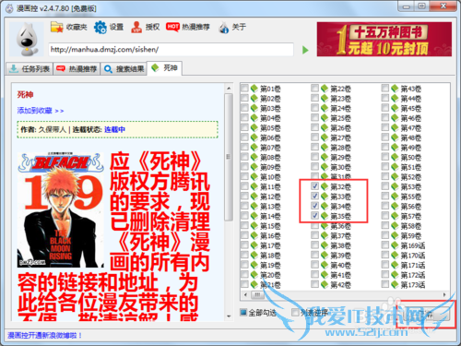This screenshot has height=346, width=461.
Task: Click the URL address input field
Action: (171, 50)
